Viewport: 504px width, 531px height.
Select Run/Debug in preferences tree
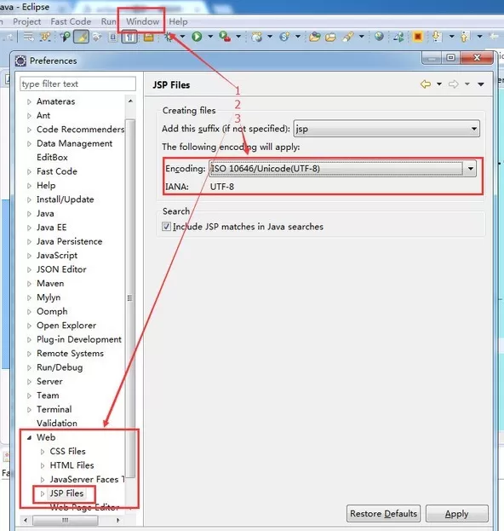point(60,367)
